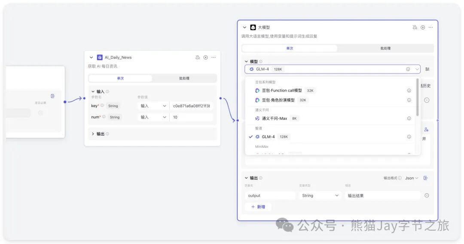Image resolution: width=464 pixels, height=244 pixels.
Task: Click the export icon beside Json format
Action: click(x=425, y=178)
